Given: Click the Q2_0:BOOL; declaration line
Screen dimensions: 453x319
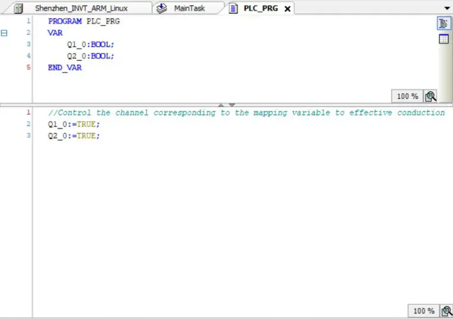Looking at the screenshot, I should [x=90, y=56].
